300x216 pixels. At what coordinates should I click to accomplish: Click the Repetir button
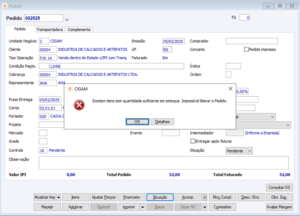coord(47,207)
